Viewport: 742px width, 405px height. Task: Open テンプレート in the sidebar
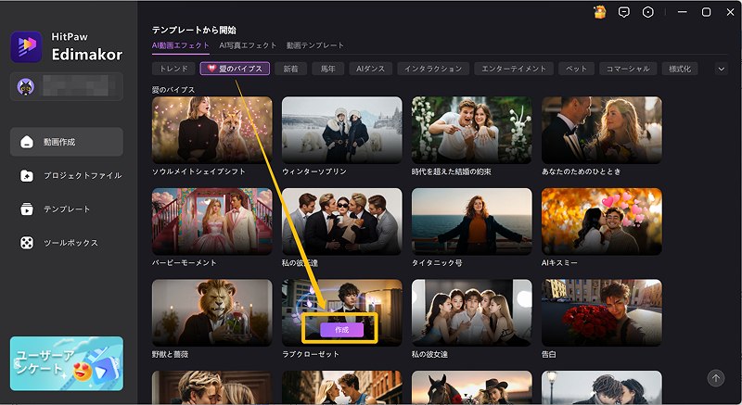click(67, 209)
